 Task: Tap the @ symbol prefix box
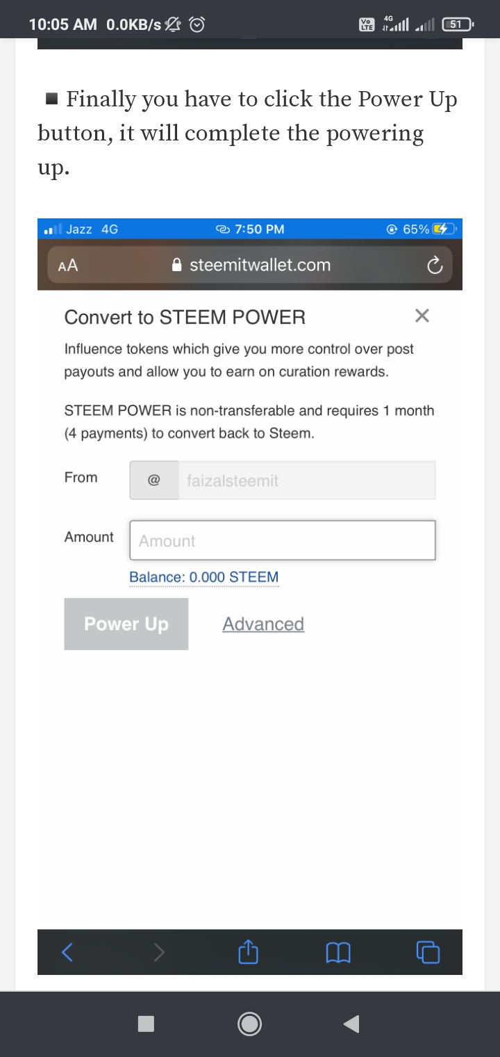pos(154,481)
